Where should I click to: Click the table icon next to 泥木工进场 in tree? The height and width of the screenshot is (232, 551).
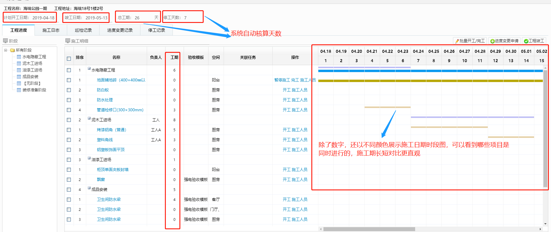19,63
